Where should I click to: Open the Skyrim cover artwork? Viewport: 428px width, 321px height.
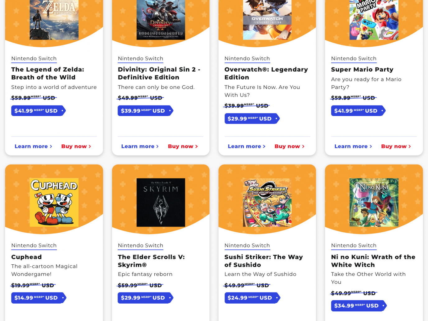point(161,202)
